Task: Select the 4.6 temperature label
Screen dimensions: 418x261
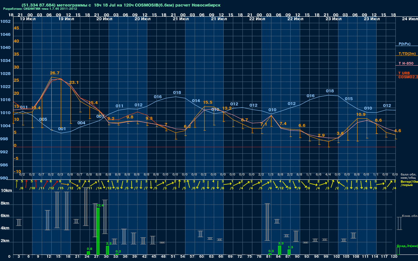Action: [x=397, y=131]
